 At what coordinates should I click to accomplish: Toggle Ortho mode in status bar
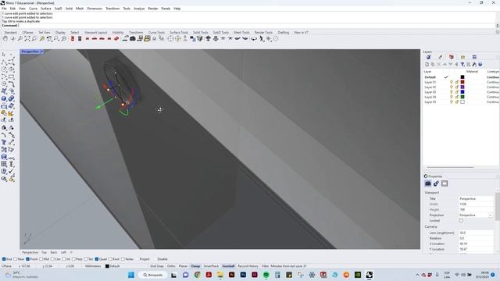pyautogui.click(x=171, y=266)
